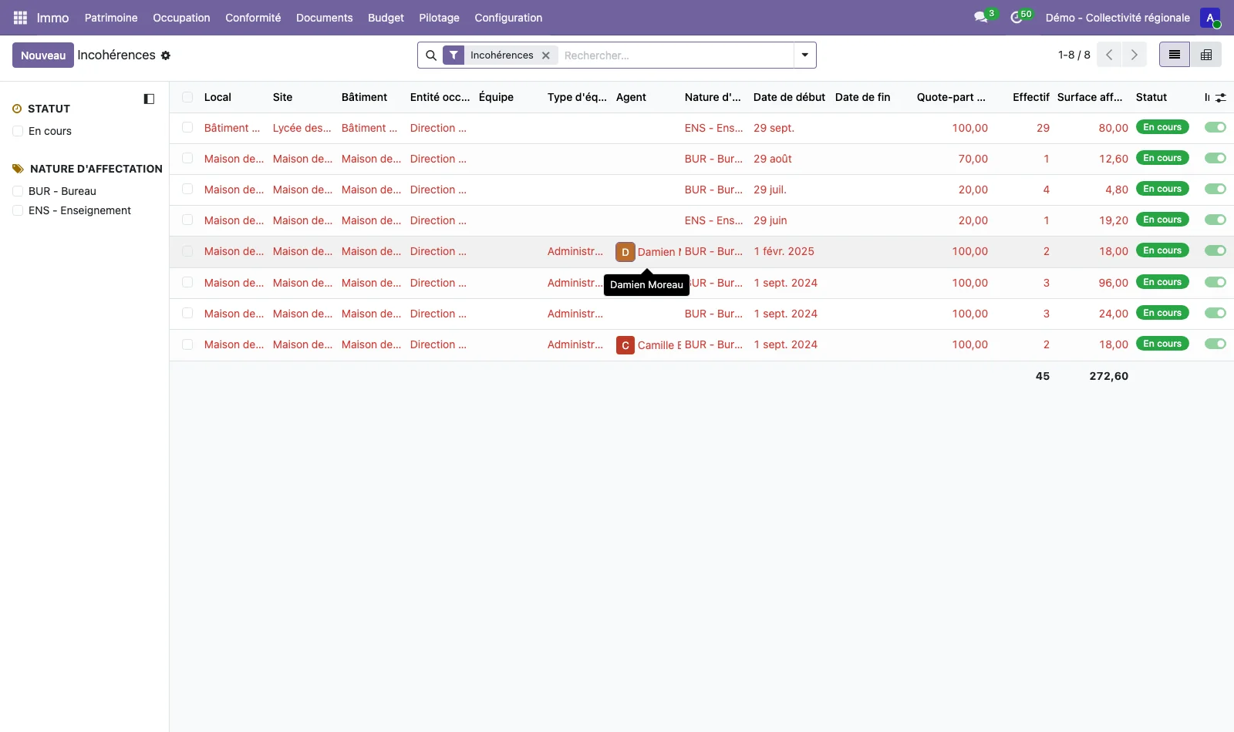Viewport: 1234px width, 732px height.
Task: Open the Configuration menu
Action: click(x=508, y=18)
